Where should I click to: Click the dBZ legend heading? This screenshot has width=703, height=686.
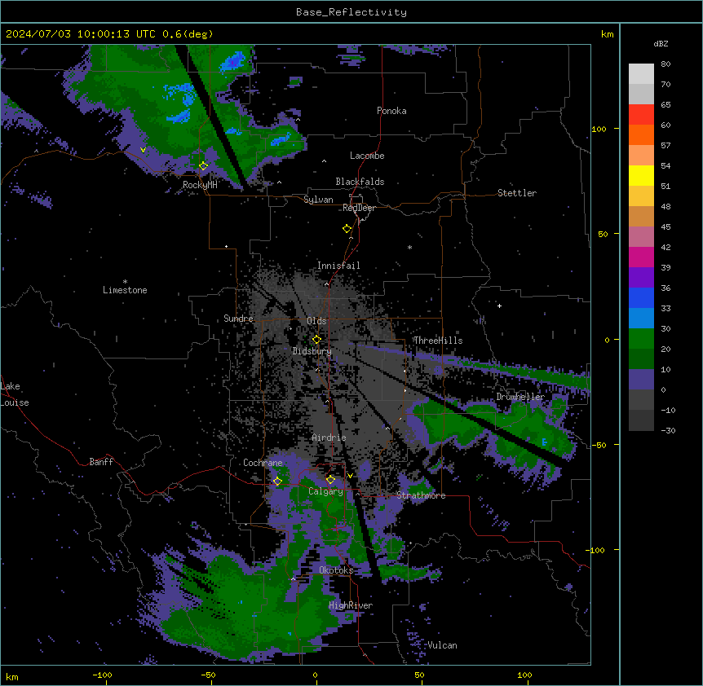click(661, 44)
